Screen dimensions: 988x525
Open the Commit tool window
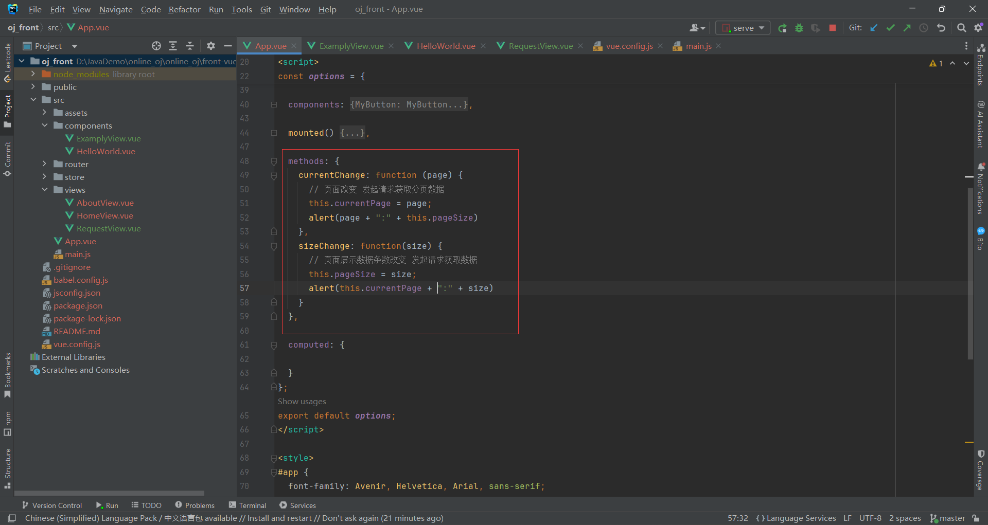[7, 159]
